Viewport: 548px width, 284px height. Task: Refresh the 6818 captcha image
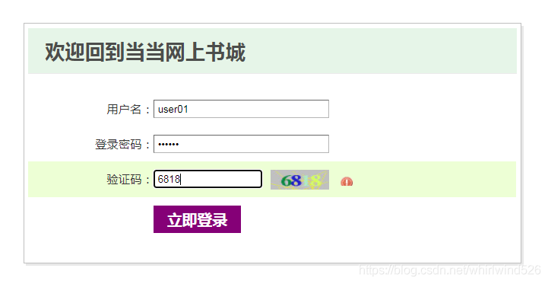click(x=299, y=180)
